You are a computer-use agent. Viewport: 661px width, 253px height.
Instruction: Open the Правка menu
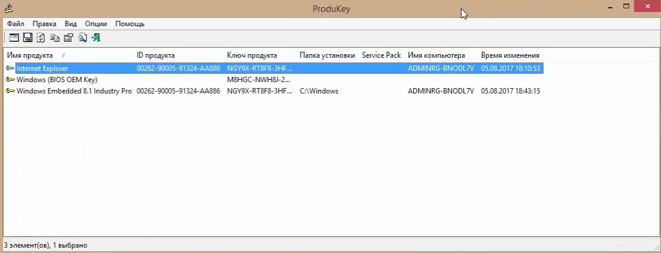pyautogui.click(x=44, y=24)
